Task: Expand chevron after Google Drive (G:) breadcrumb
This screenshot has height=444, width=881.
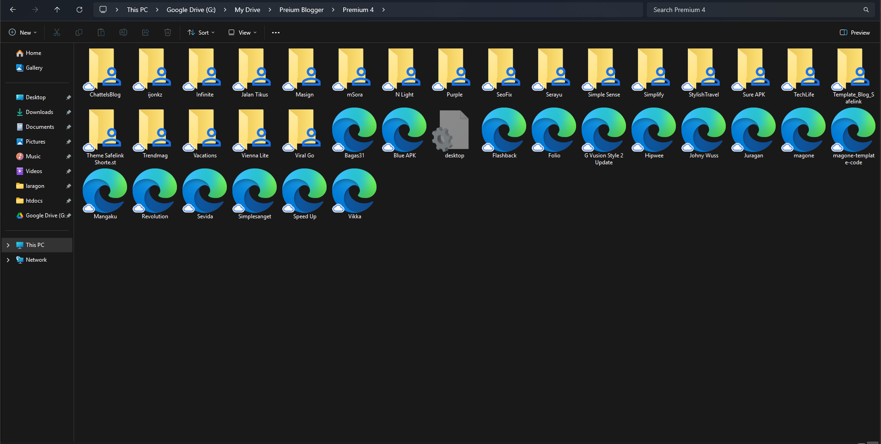Action: [x=225, y=10]
